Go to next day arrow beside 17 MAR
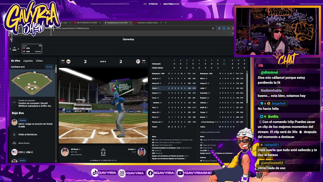323x182 pixels. click(x=18, y=49)
